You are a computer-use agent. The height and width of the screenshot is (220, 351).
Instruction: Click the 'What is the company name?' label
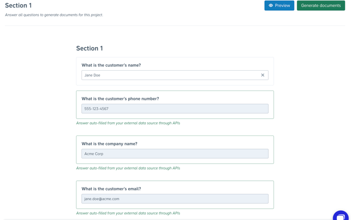point(110,144)
